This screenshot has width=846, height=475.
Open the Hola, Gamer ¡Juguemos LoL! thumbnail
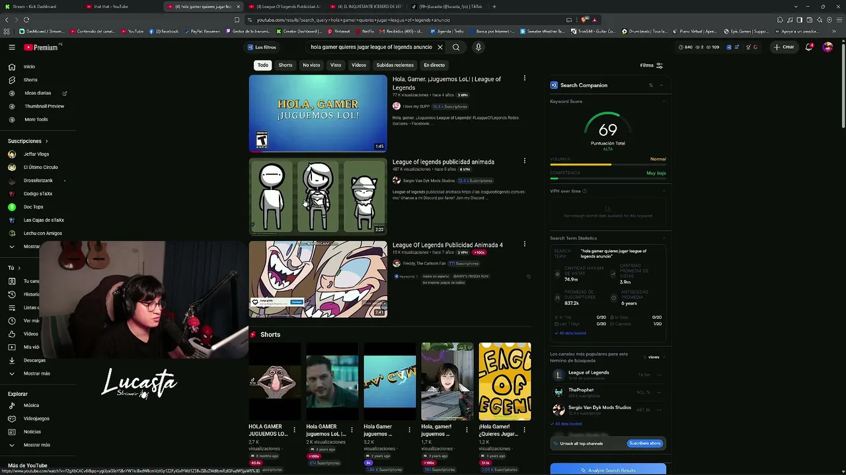318,113
